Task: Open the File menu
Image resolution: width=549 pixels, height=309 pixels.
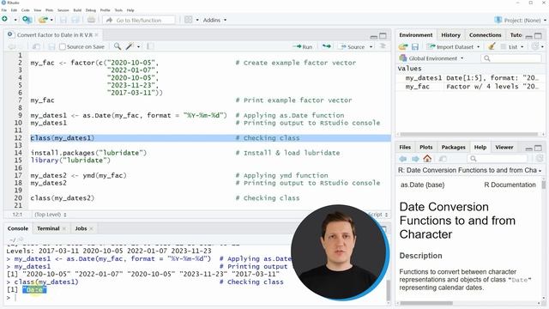Action: (x=4, y=10)
